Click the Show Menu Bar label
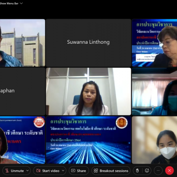The width and height of the screenshot is (177, 177). 9,3
